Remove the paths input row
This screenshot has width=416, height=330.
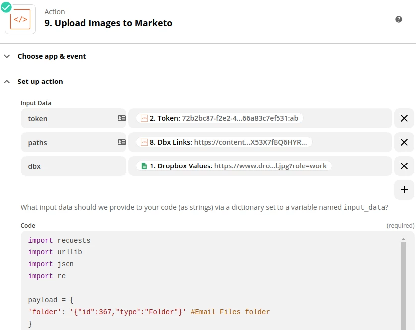coord(404,142)
